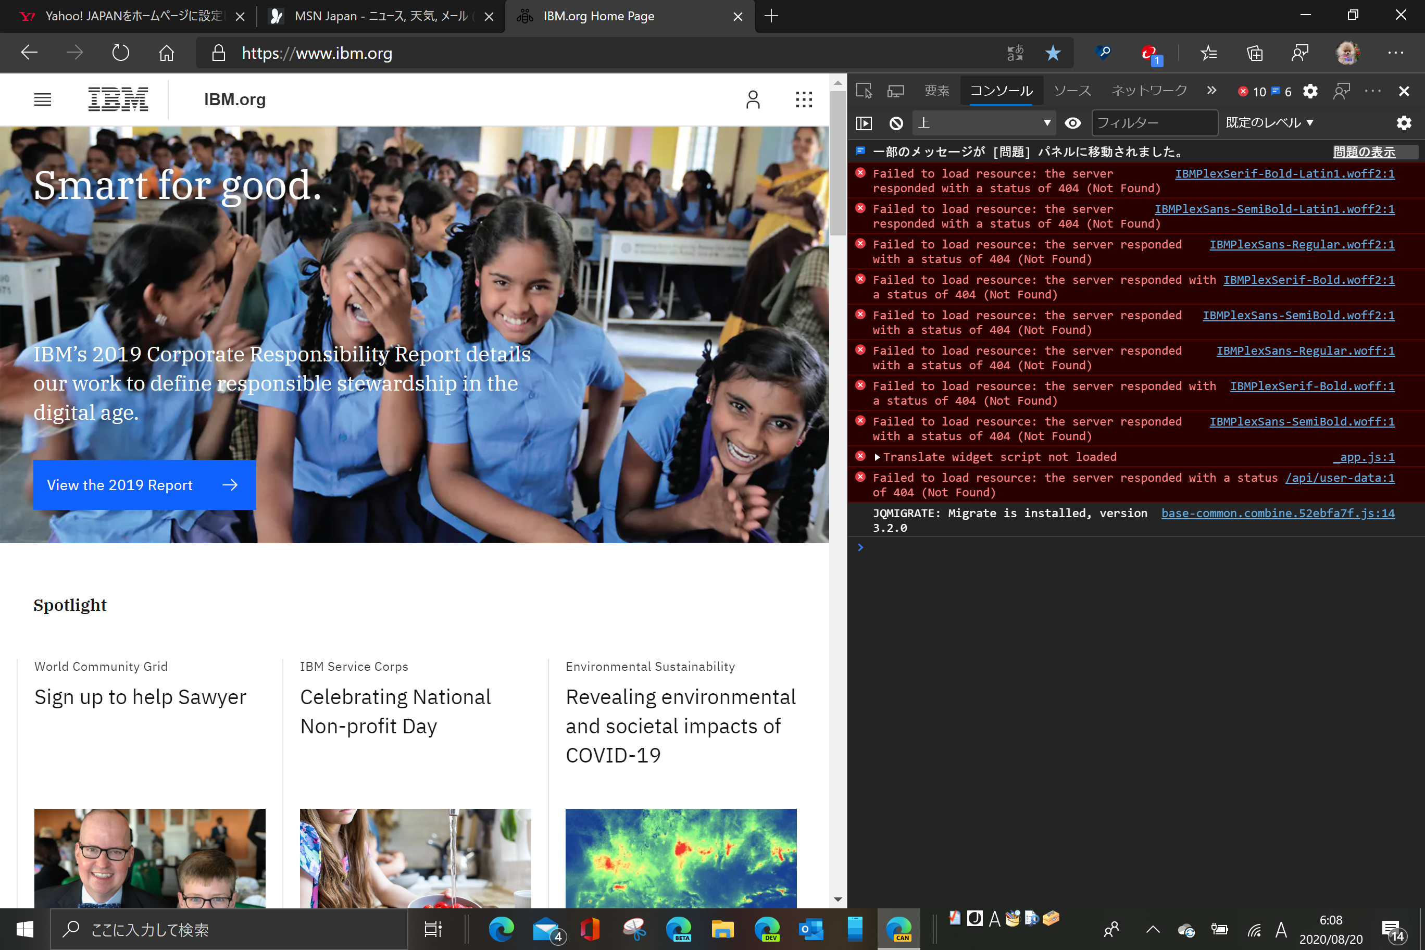Click the page vertical scrollbar thumb

point(838,164)
